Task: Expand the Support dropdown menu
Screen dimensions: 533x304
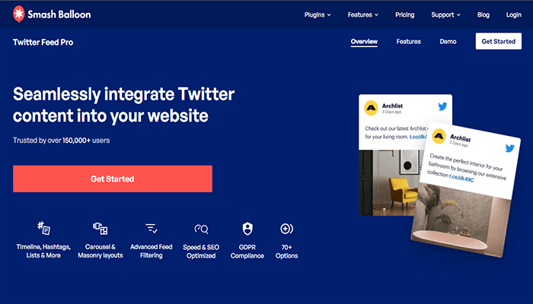Action: tap(445, 14)
